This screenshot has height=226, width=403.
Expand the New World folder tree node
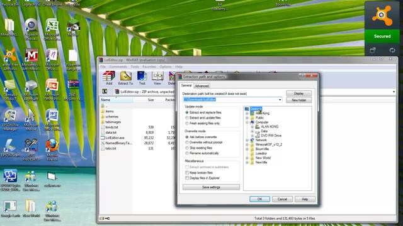247,158
